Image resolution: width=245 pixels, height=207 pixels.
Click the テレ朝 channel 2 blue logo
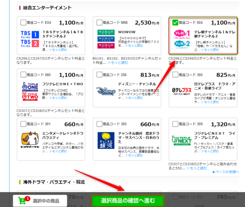point(182,44)
